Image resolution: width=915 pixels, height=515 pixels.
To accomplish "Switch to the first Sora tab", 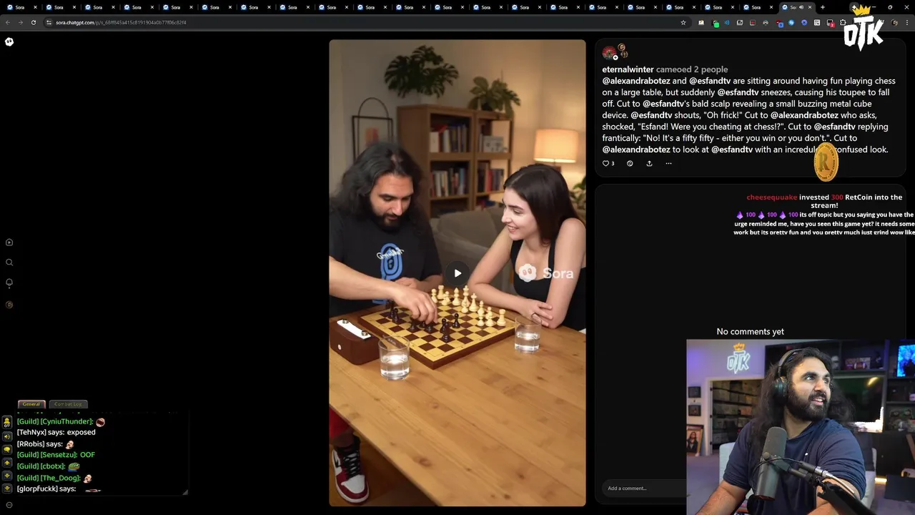I will click(20, 7).
